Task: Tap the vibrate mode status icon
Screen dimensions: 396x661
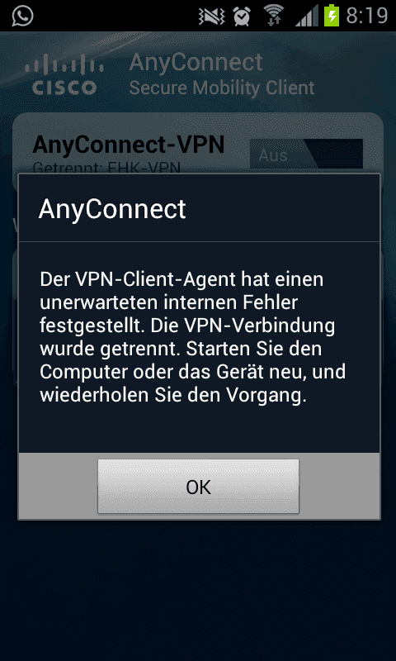Action: pyautogui.click(x=213, y=17)
